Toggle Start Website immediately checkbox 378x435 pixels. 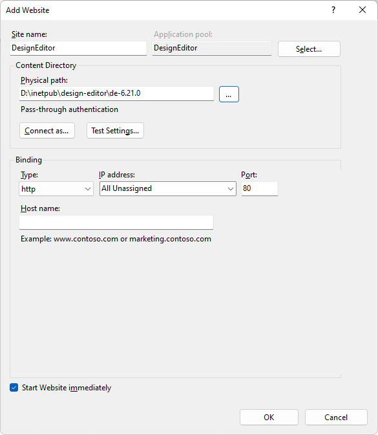point(14,387)
